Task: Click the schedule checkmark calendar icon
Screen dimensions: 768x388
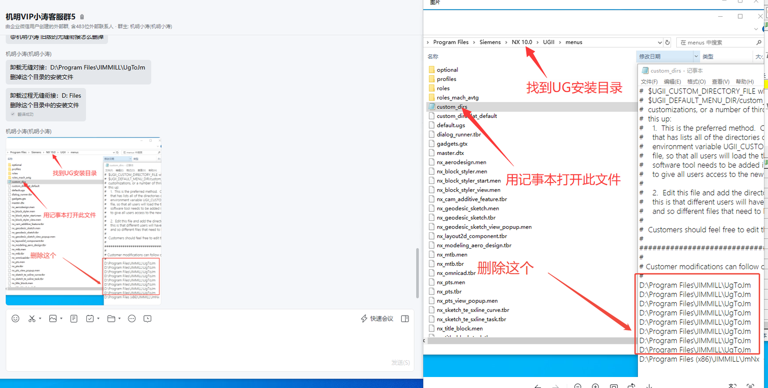Action: pos(90,319)
